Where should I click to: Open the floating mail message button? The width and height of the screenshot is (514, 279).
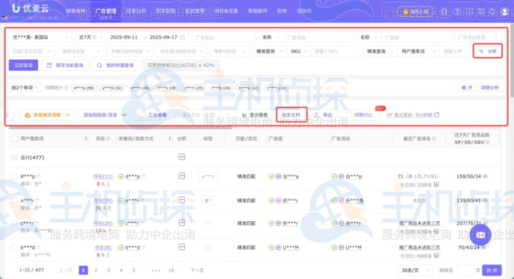click(480, 235)
